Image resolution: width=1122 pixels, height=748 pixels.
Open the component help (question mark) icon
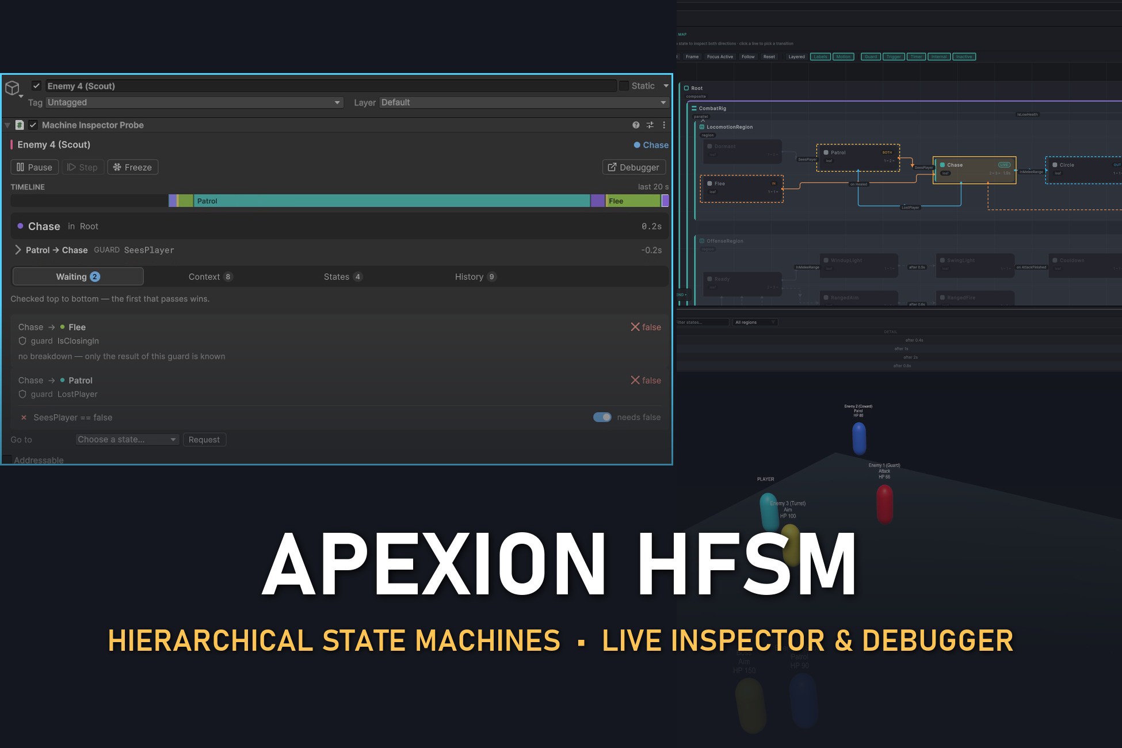(x=636, y=125)
